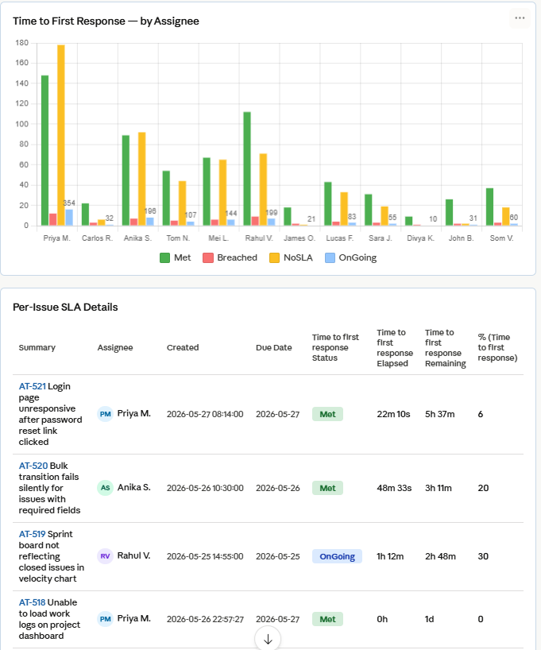Click the James O. axis label
Image resolution: width=541 pixels, height=650 pixels.
(x=299, y=238)
